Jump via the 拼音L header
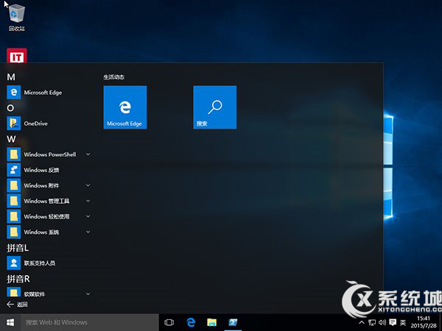This screenshot has height=331, width=442. coord(18,248)
